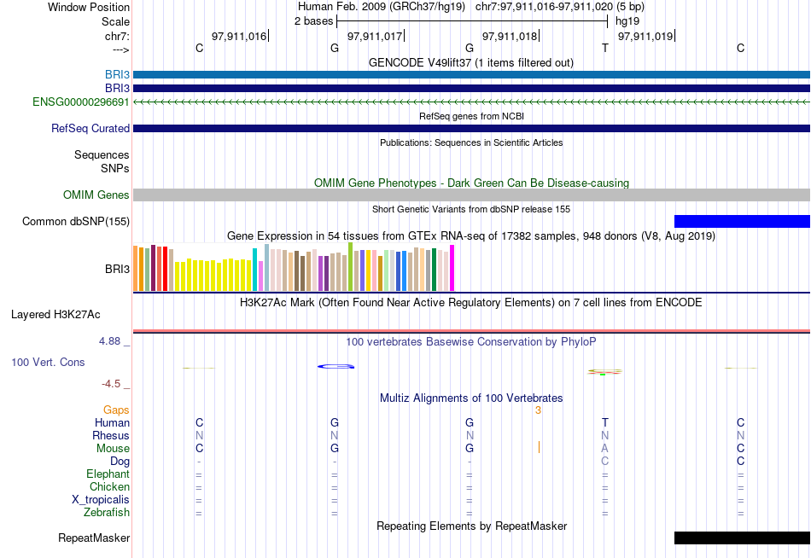Click the black RepeatMasker element block
The image size is (811, 558).
point(742,538)
